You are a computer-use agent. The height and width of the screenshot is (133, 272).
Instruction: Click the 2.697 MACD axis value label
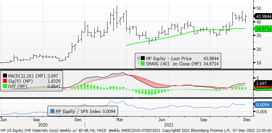click(x=263, y=83)
